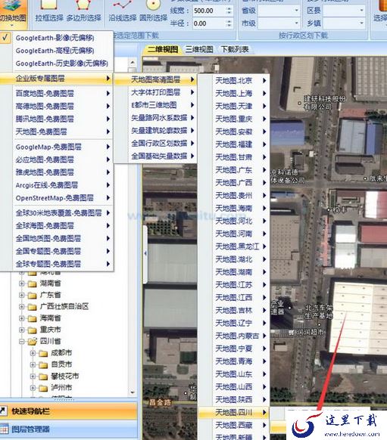Open 必应地图-免费图层 submenu

click(57, 160)
